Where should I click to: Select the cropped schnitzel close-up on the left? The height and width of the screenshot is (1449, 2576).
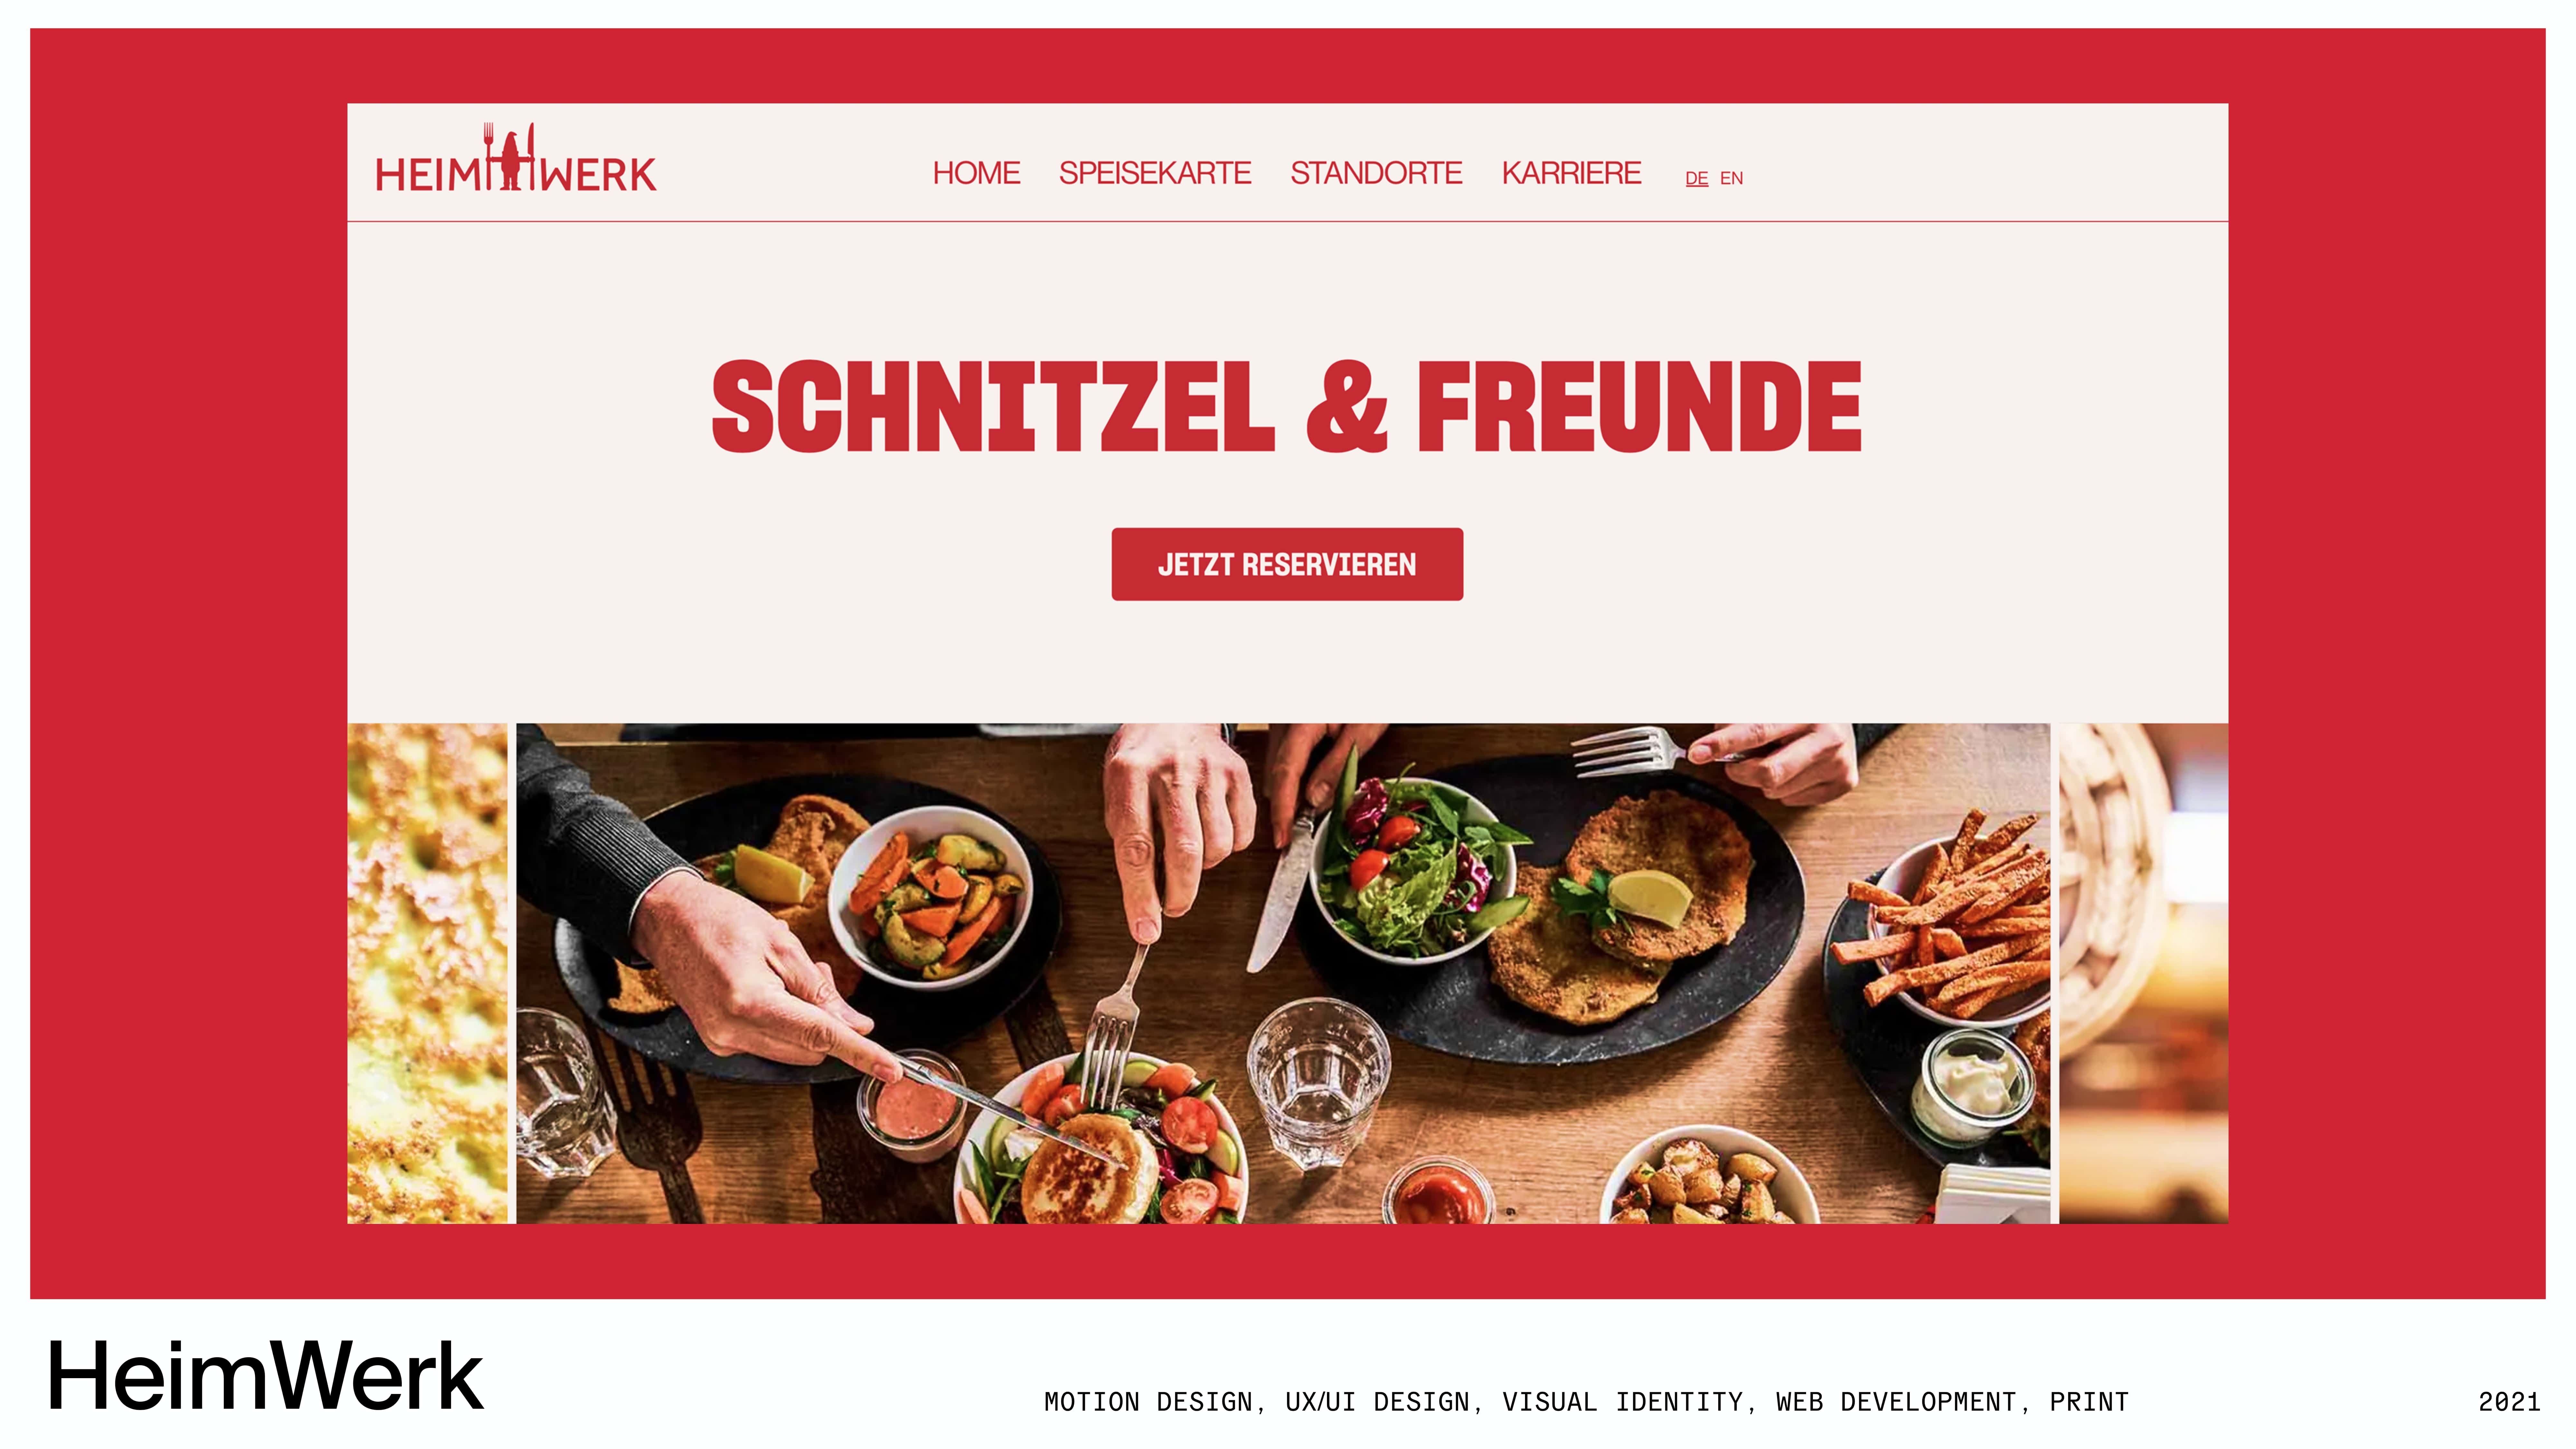(427, 973)
